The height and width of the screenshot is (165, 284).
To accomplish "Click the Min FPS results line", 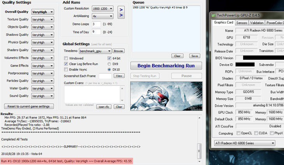I will click(45, 118).
